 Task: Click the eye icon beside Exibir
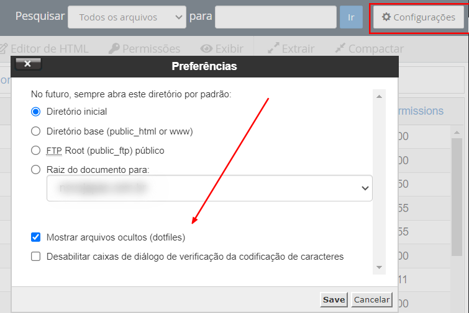[207, 48]
